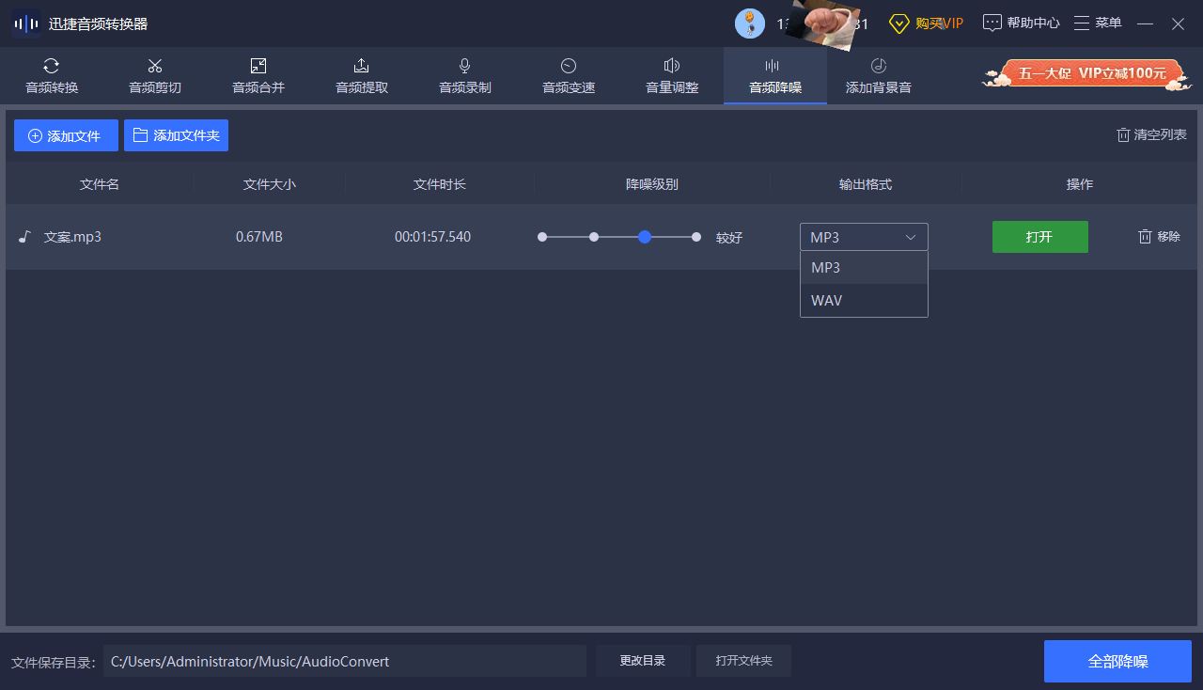Image resolution: width=1203 pixels, height=690 pixels.
Task: Click the save directory path field
Action: [345, 661]
